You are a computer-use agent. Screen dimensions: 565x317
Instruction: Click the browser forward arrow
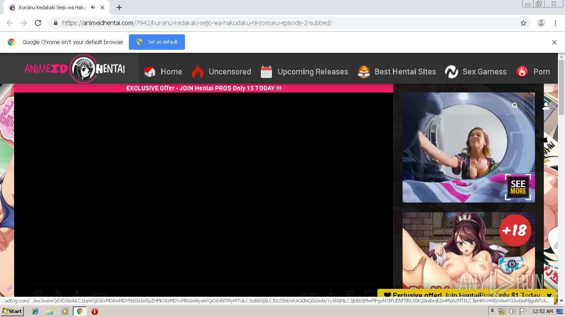pyautogui.click(x=24, y=23)
